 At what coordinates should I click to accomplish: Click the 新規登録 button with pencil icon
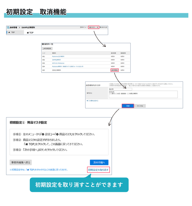47,48
